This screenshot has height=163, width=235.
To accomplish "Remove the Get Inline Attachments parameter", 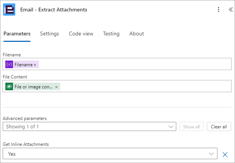I will click(225, 155).
